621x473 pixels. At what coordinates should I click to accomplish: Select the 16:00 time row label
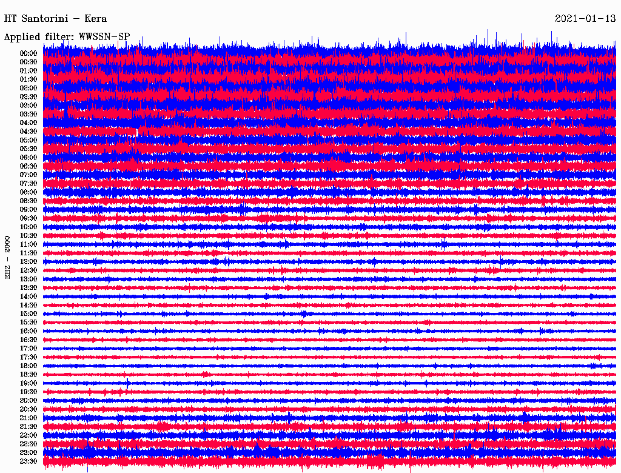tap(29, 331)
